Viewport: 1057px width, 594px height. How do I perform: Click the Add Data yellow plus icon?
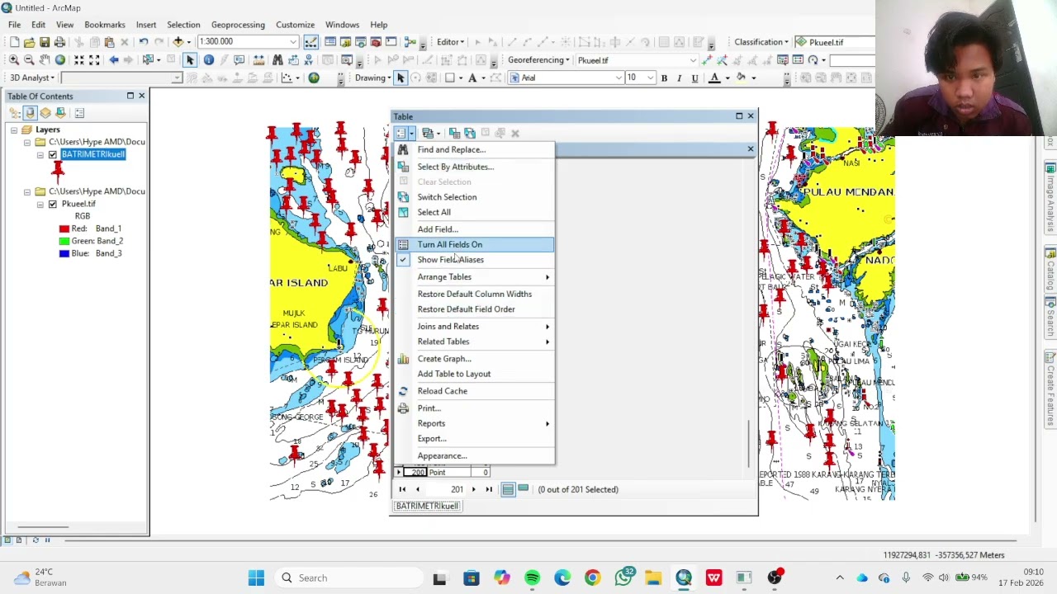[x=178, y=42]
